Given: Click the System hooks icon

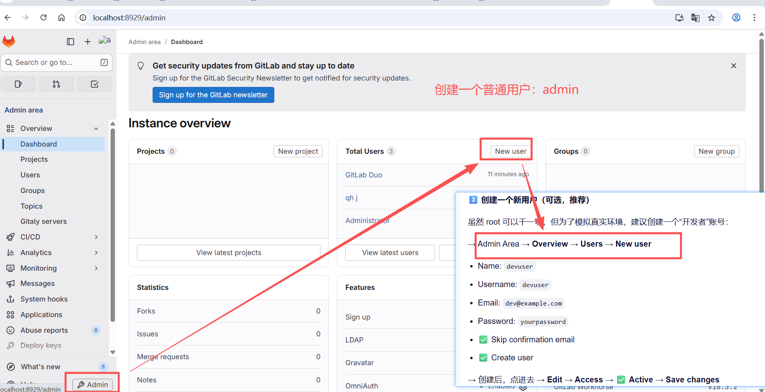Looking at the screenshot, I should [x=10, y=299].
